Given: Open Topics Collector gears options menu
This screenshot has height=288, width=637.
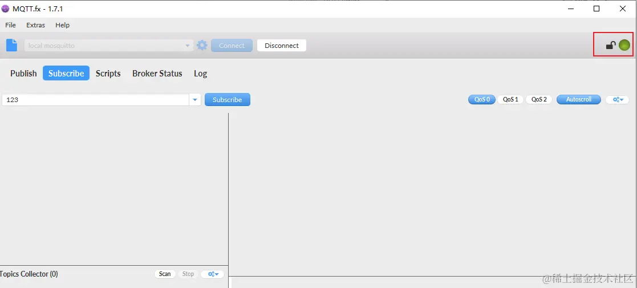Looking at the screenshot, I should click(x=213, y=274).
